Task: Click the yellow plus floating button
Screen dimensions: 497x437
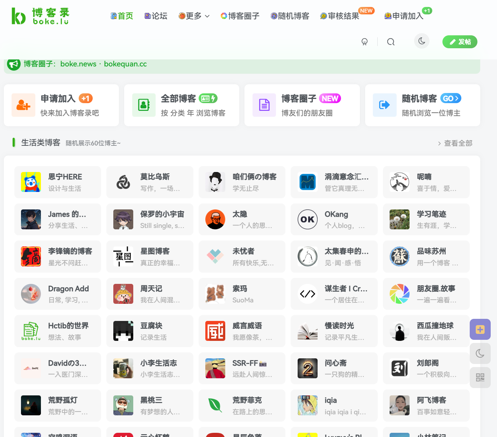Action: 480,329
